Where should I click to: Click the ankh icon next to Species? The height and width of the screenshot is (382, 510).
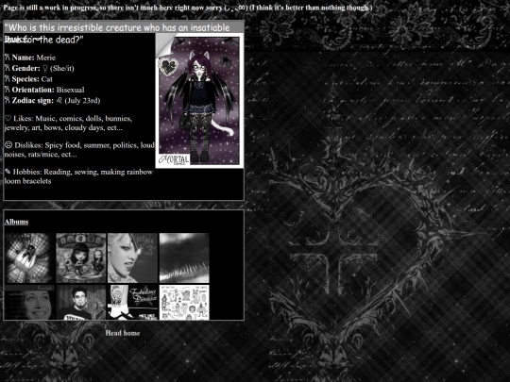[x=8, y=79]
